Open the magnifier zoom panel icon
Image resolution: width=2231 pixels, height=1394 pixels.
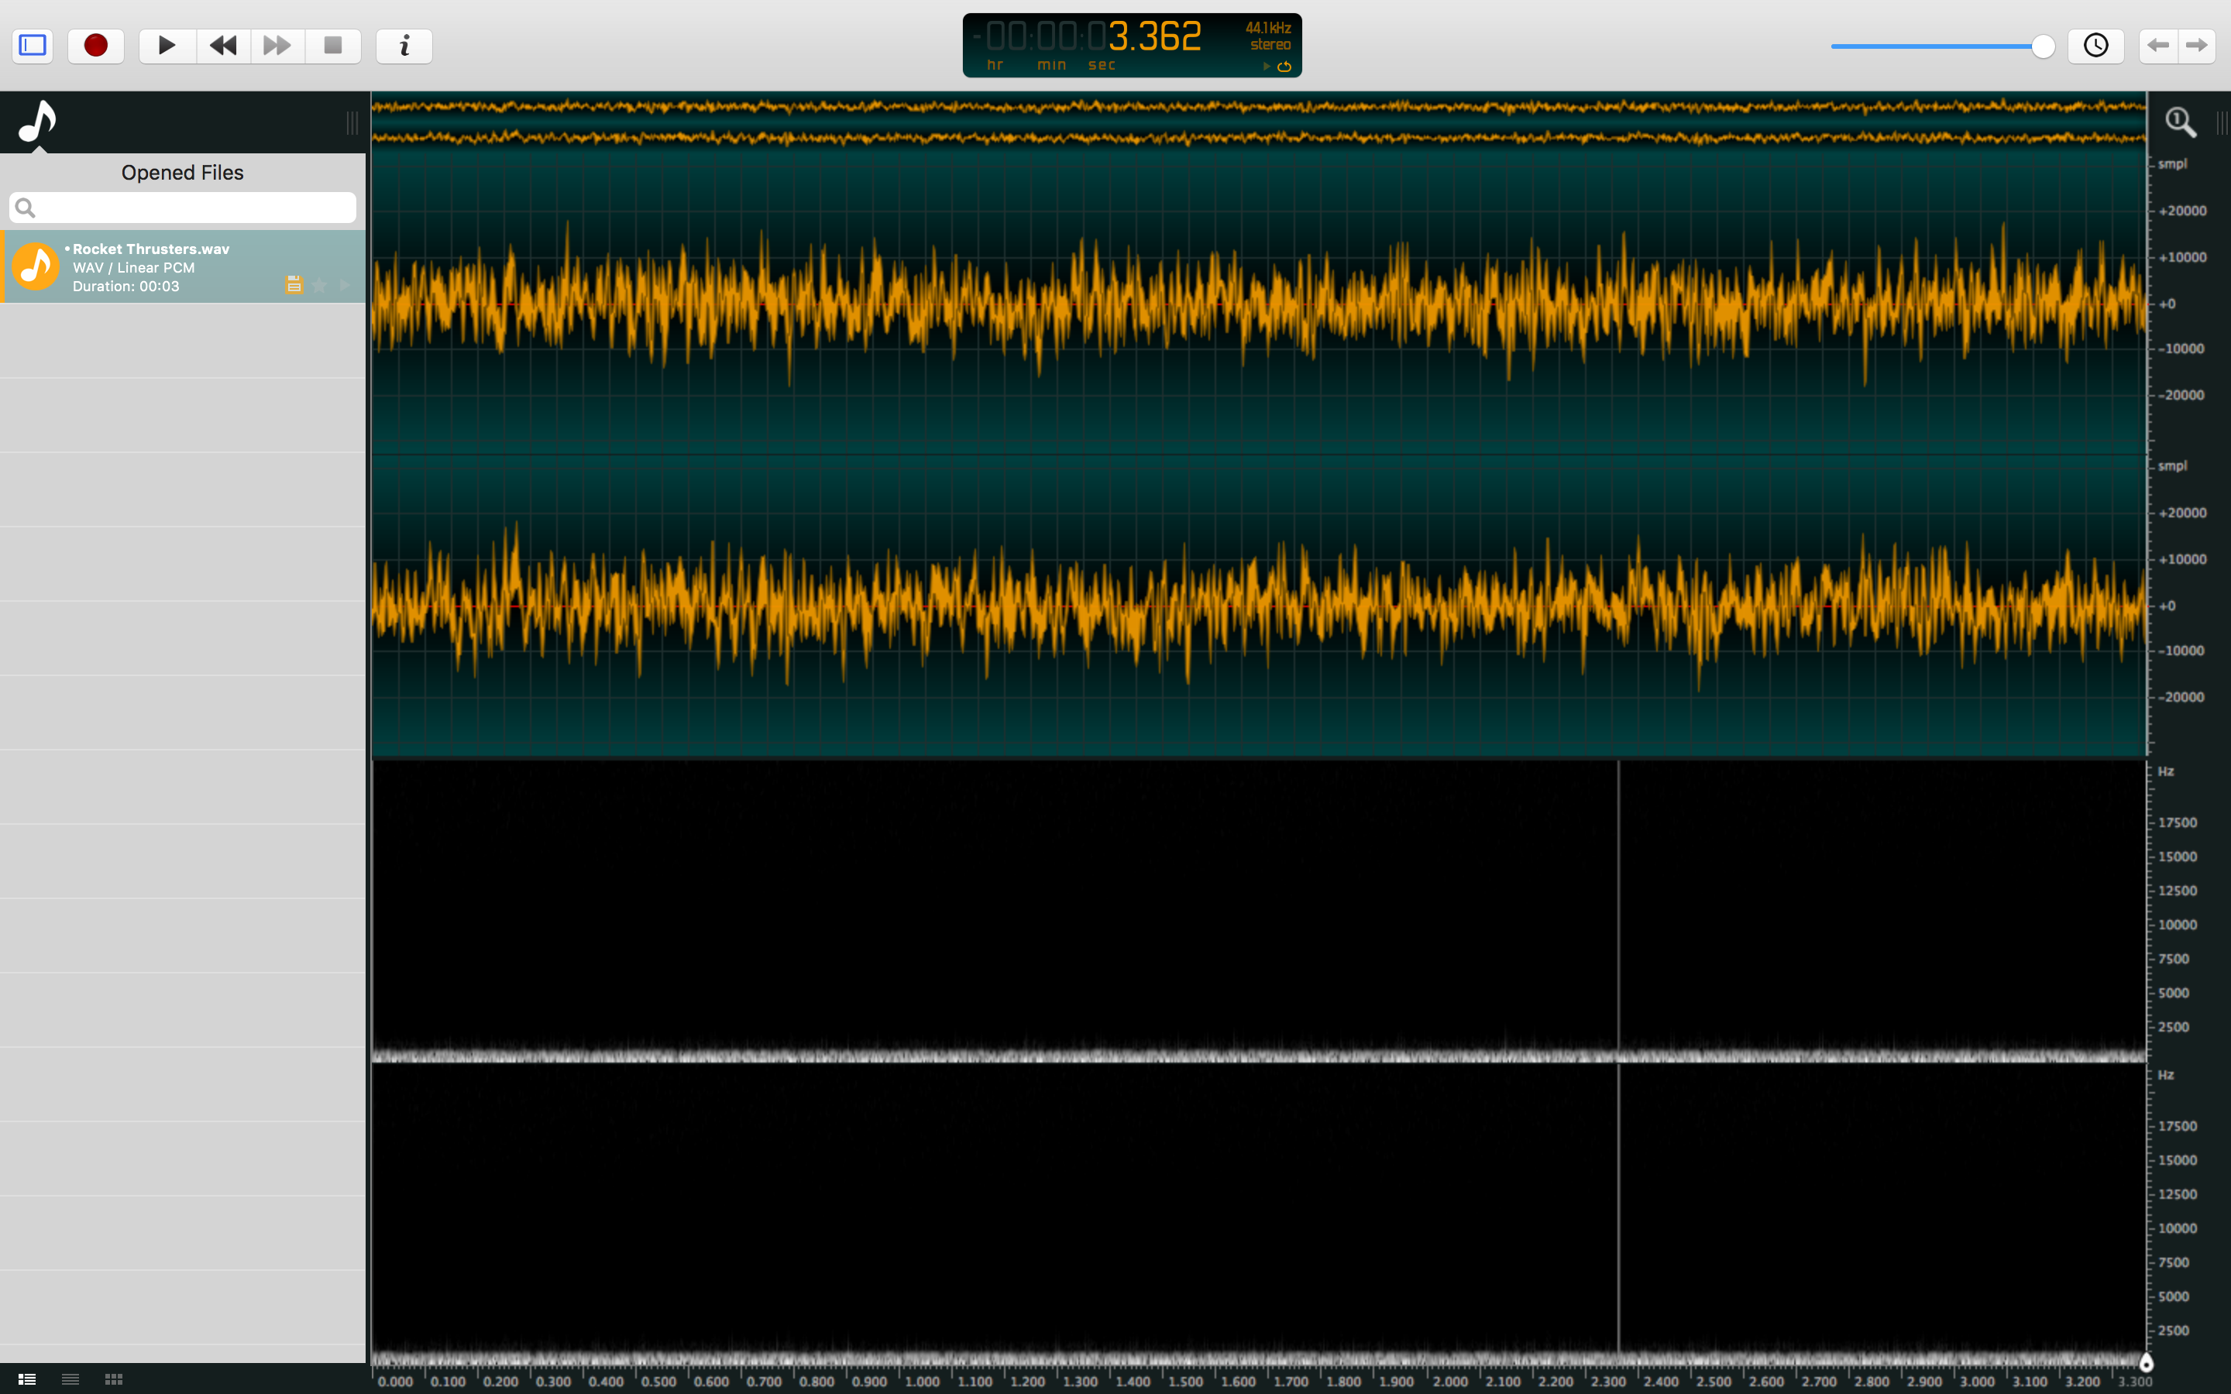click(x=2181, y=122)
